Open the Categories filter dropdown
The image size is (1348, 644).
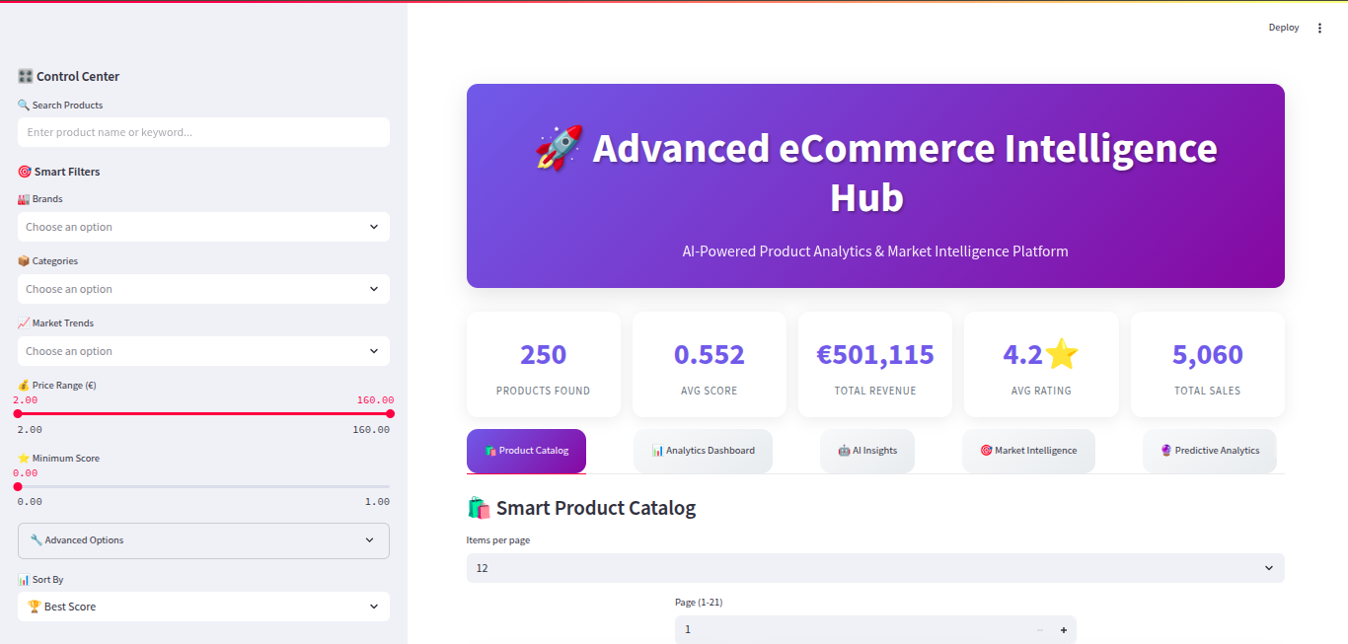[x=203, y=289]
